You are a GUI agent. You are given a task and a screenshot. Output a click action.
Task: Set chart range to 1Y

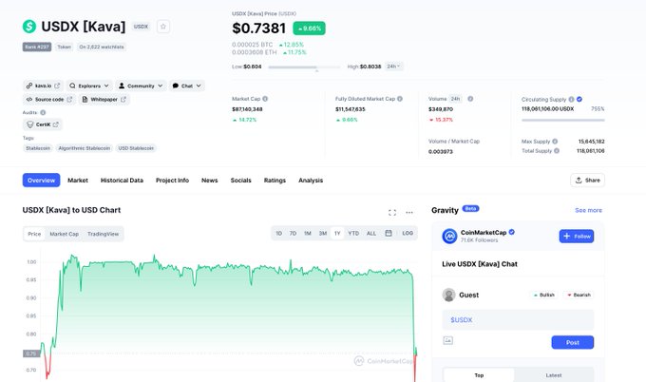tap(337, 233)
